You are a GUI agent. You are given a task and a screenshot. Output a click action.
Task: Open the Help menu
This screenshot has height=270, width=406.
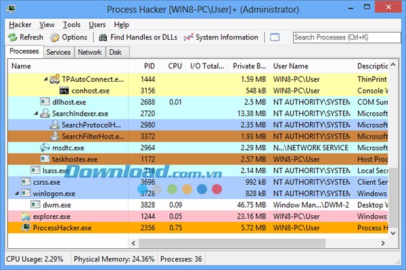point(121,24)
